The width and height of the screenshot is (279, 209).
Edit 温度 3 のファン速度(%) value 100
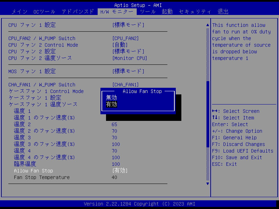pos(116,144)
